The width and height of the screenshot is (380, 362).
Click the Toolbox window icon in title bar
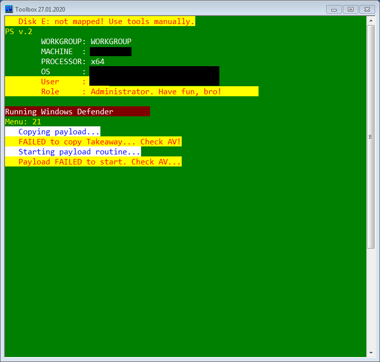tap(9, 9)
